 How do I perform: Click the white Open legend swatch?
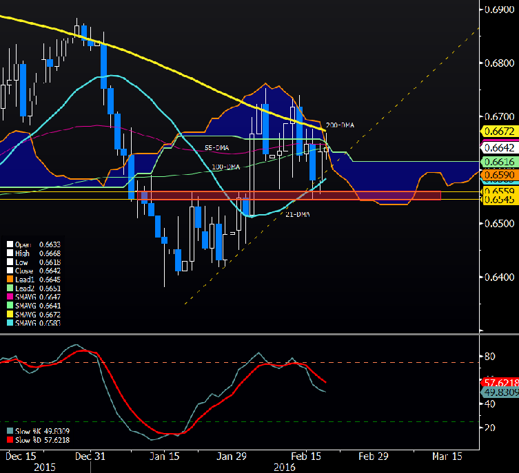coord(10,244)
